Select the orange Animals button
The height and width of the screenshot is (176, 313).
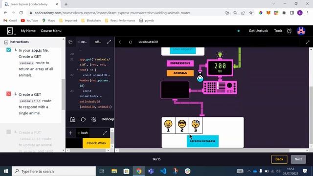coord(180,73)
